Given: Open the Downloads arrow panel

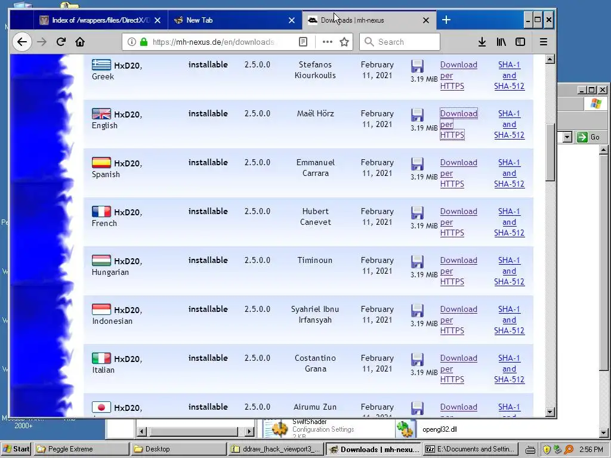Looking at the screenshot, I should pyautogui.click(x=482, y=42).
